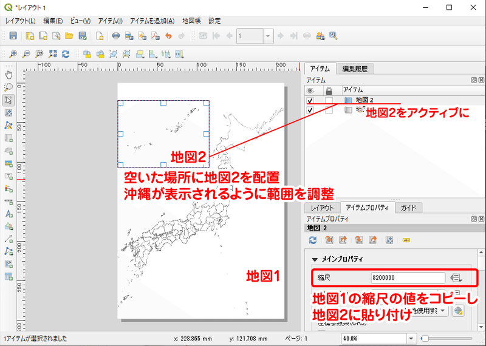
Task: Open the layout manager icon
Action: click(x=56, y=36)
